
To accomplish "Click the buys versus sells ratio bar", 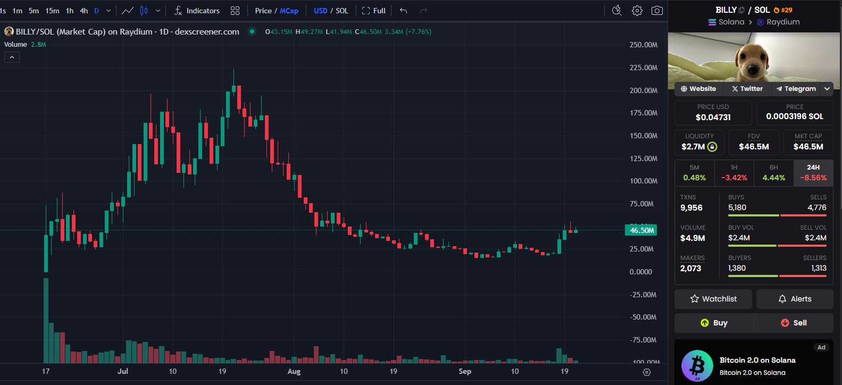I will 777,215.
